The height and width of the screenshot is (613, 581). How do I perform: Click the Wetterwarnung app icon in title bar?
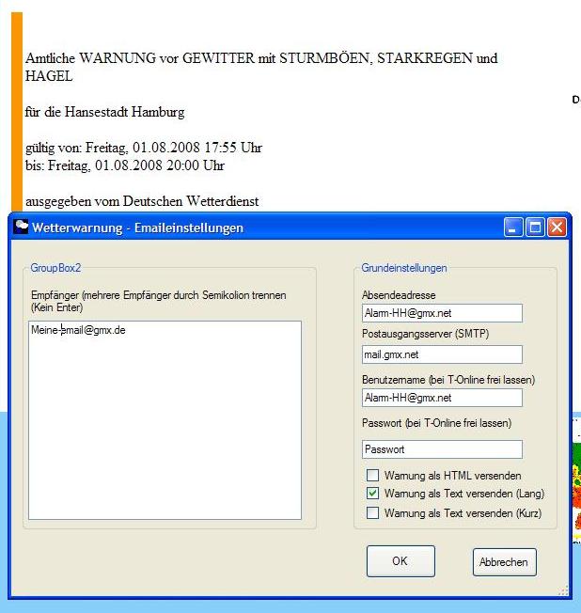(x=20, y=228)
